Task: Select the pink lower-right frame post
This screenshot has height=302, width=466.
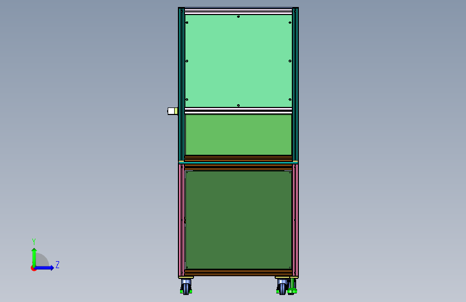Action: [x=296, y=220]
